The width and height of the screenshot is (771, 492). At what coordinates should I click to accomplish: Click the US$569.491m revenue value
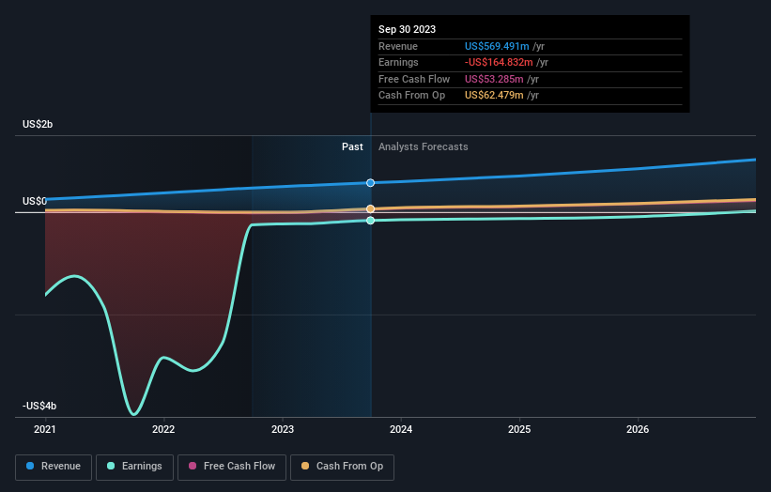coord(497,46)
